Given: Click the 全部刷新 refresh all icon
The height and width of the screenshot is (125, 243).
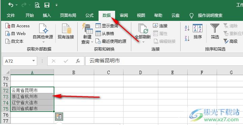Looking at the screenshot, I should (x=143, y=32).
